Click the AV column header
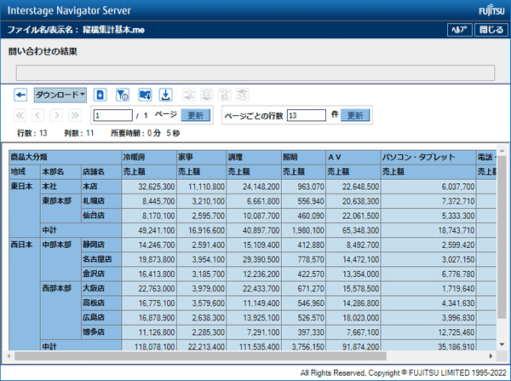Screen dimensions: 511x381 (x=353, y=157)
